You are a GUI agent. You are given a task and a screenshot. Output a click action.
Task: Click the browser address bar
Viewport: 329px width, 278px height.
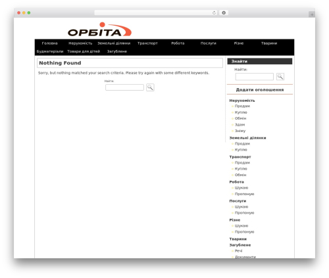click(156, 13)
